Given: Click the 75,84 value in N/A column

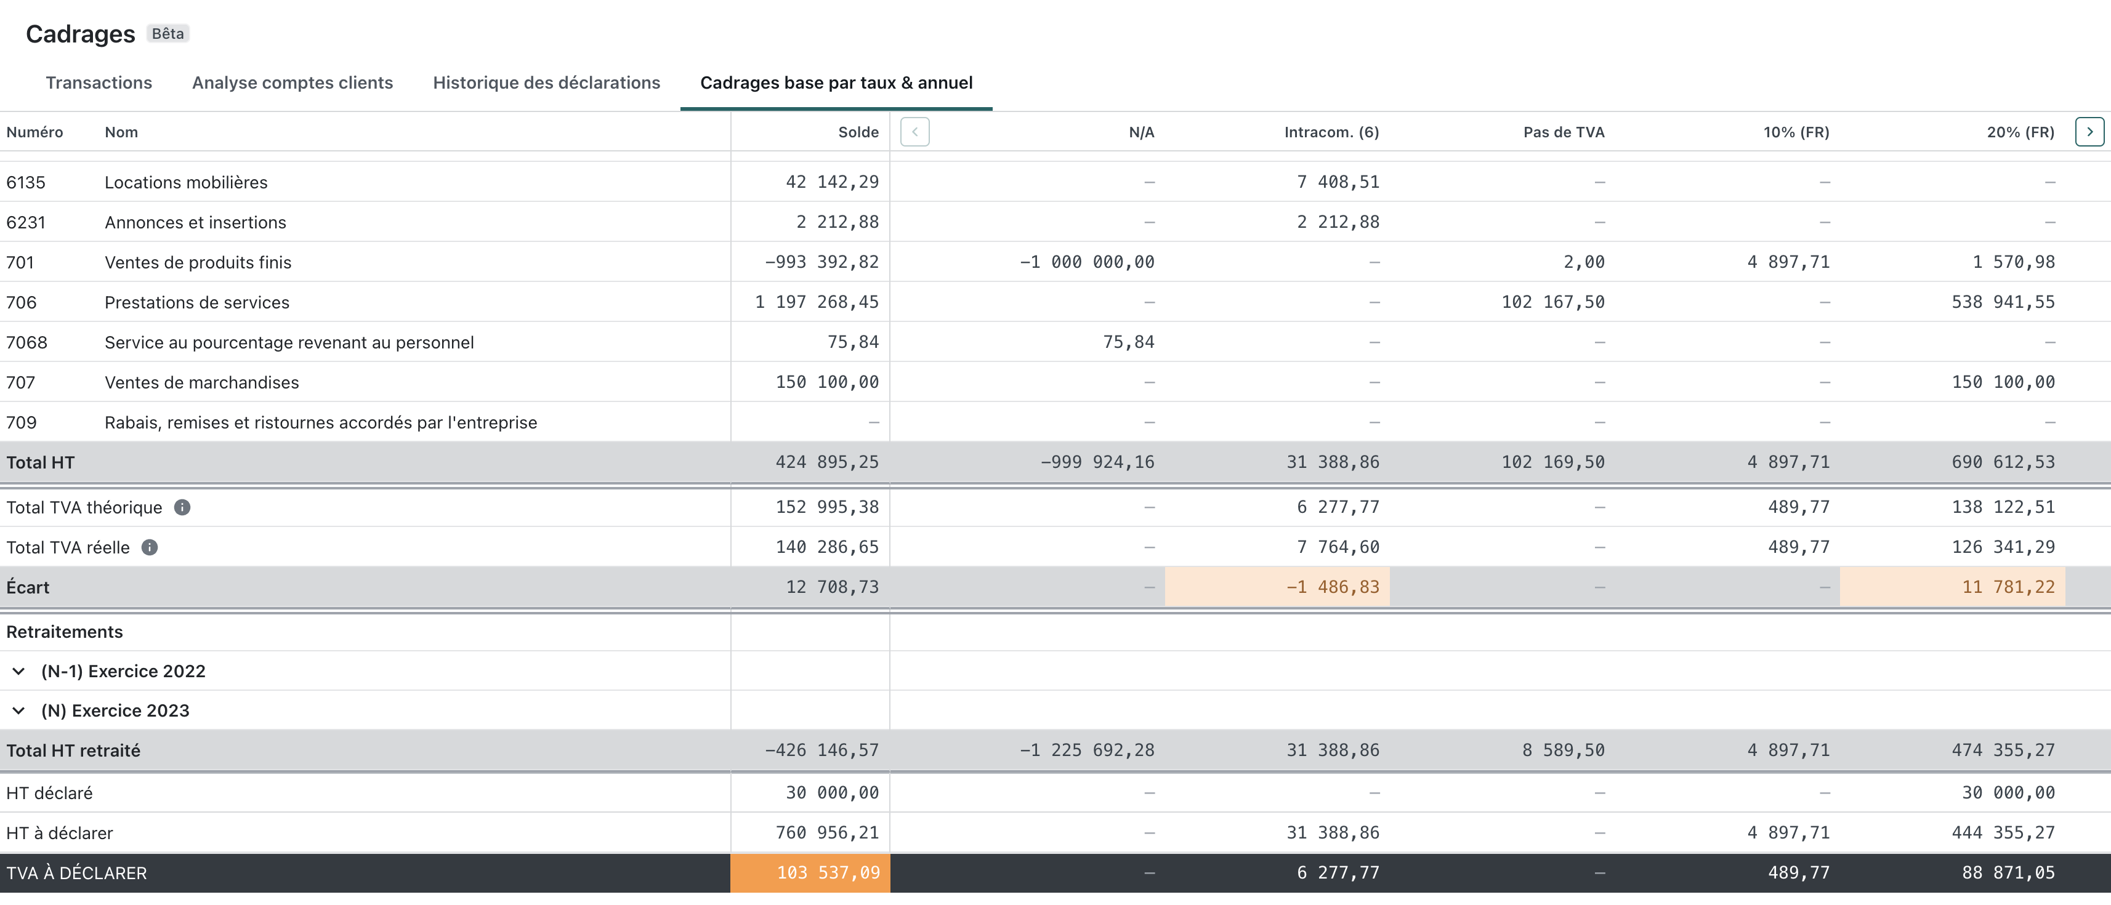Looking at the screenshot, I should coord(1128,342).
